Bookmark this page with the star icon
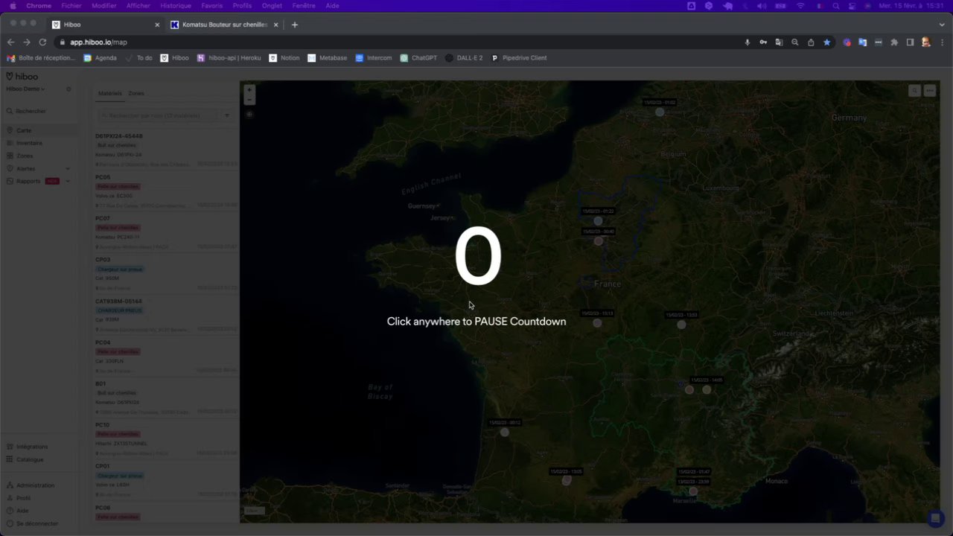Screen dimensions: 953x536 (826, 42)
